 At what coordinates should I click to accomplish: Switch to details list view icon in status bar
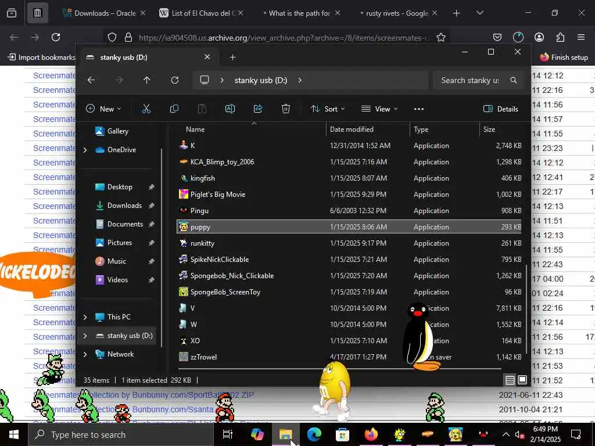tap(510, 380)
